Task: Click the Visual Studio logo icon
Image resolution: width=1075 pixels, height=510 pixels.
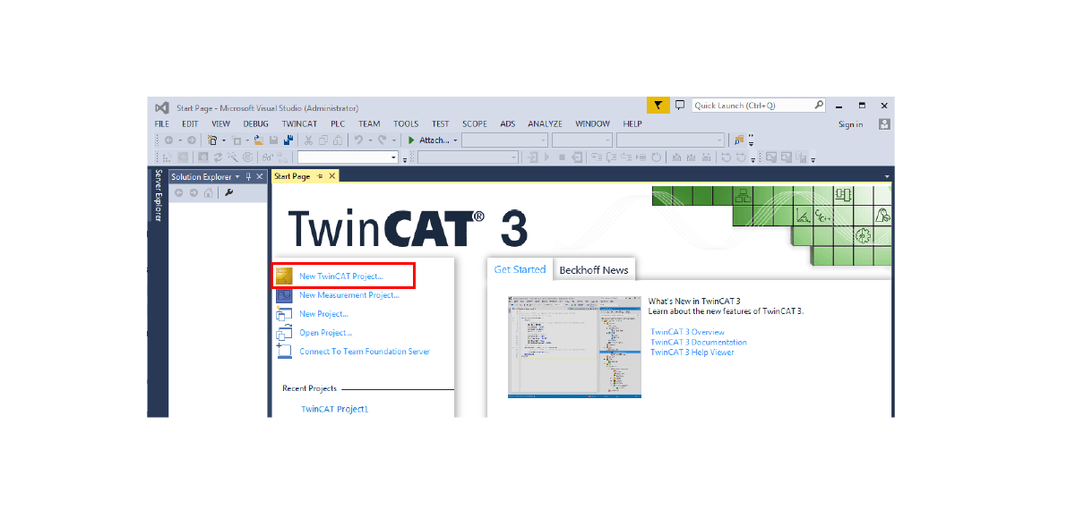Action: pyautogui.click(x=161, y=106)
